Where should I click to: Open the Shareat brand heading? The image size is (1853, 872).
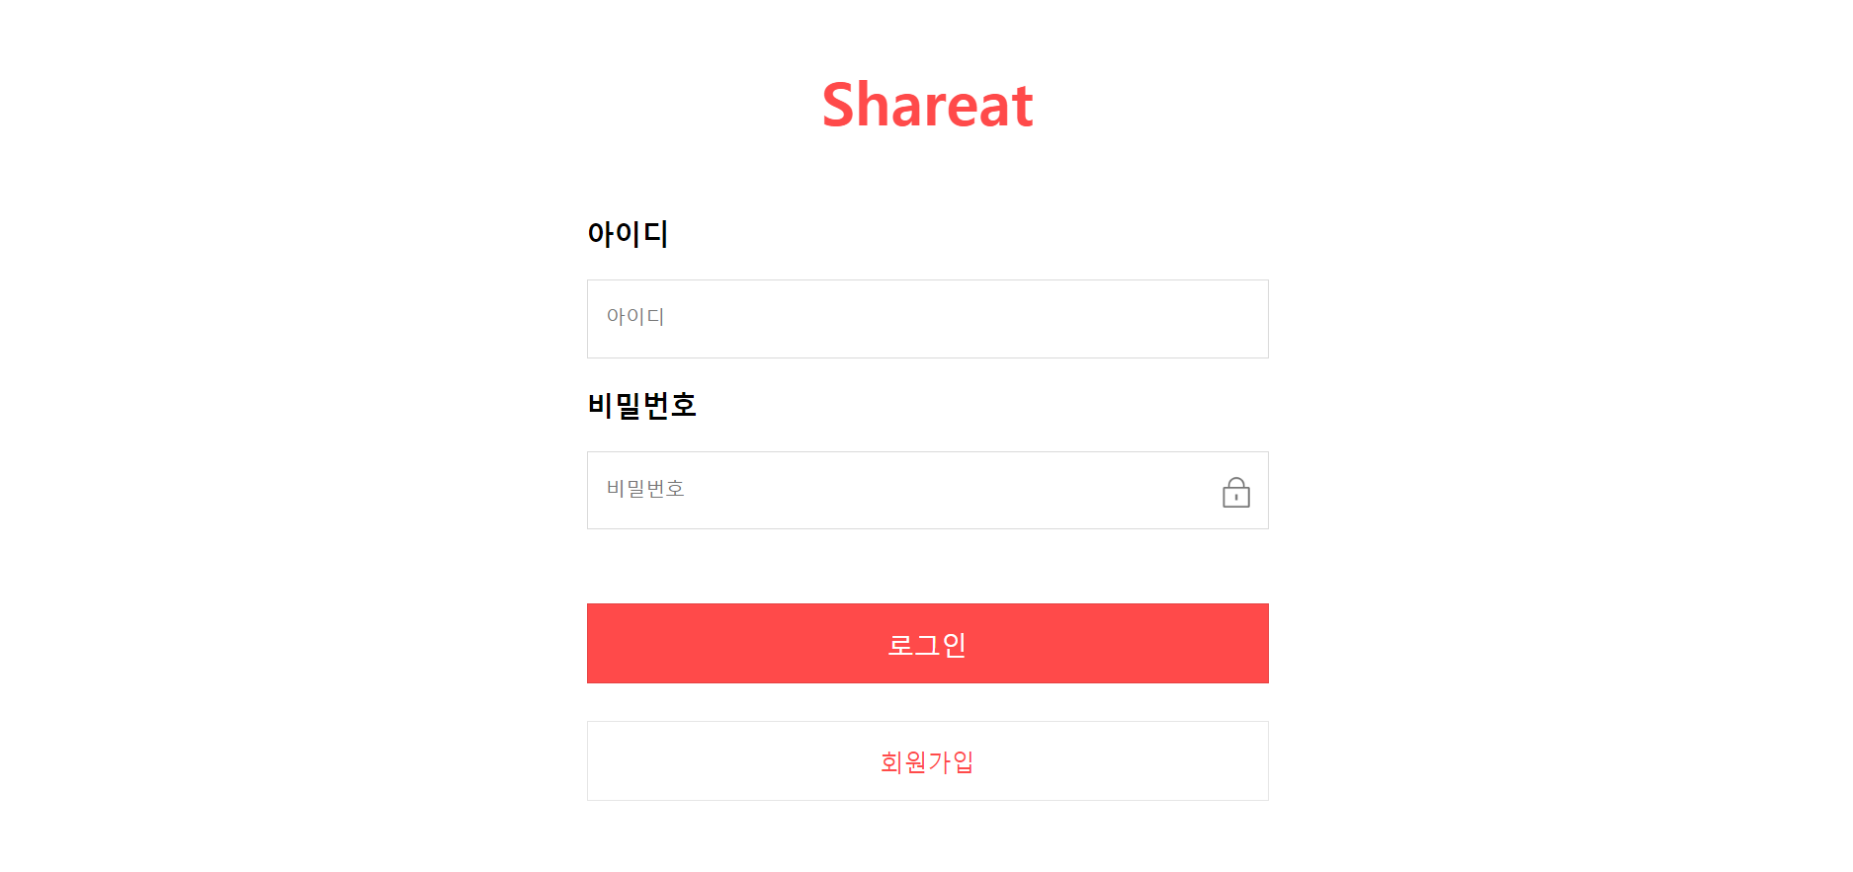[x=927, y=104]
